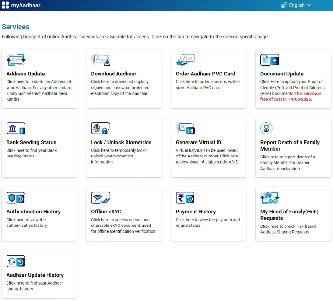Click 'Virtual ID(VID) can be used in-lieu' description
333x301 pixels.
point(207,156)
